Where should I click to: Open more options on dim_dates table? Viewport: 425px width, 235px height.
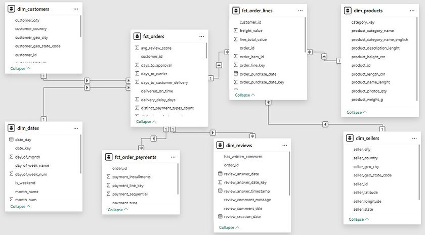click(x=75, y=128)
